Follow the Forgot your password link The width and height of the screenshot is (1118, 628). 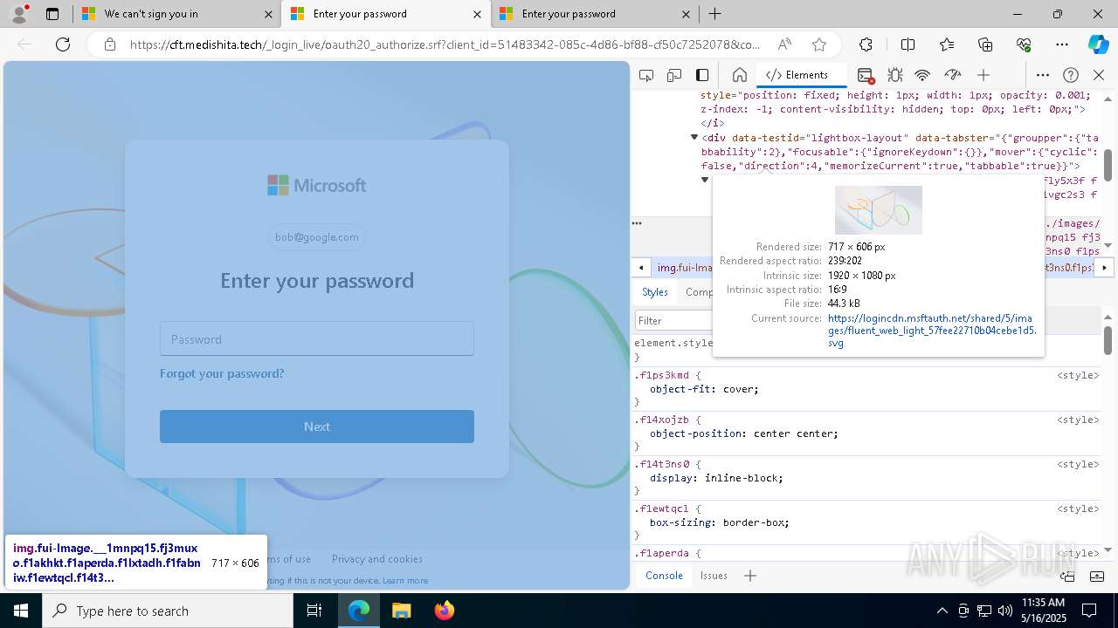(222, 373)
